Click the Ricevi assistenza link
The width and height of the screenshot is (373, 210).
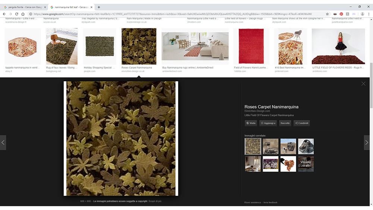tap(253, 203)
